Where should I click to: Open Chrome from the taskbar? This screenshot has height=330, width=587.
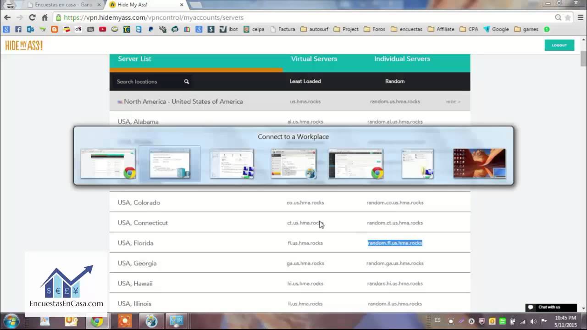click(x=96, y=321)
